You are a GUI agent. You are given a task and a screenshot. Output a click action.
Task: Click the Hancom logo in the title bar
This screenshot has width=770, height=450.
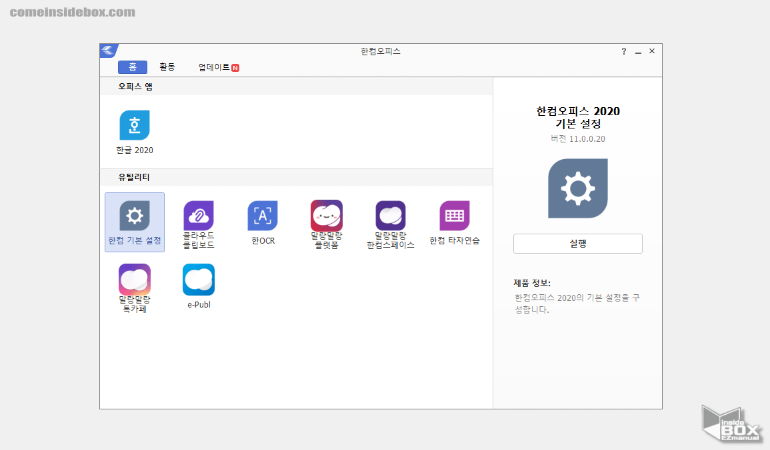pyautogui.click(x=109, y=51)
